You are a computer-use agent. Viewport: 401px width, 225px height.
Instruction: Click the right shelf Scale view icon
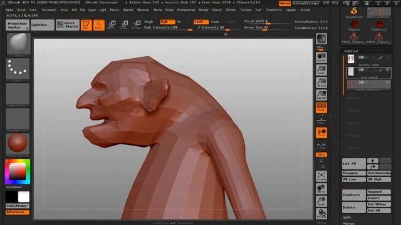pos(321,201)
